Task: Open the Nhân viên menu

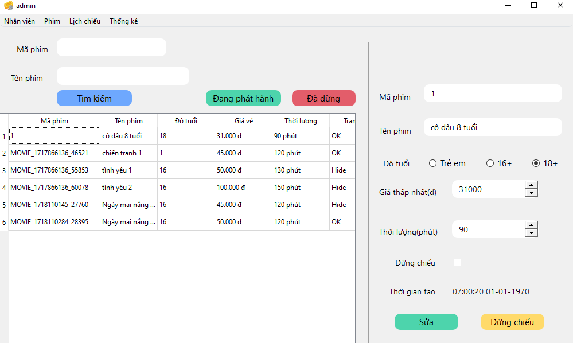Action: 20,21
